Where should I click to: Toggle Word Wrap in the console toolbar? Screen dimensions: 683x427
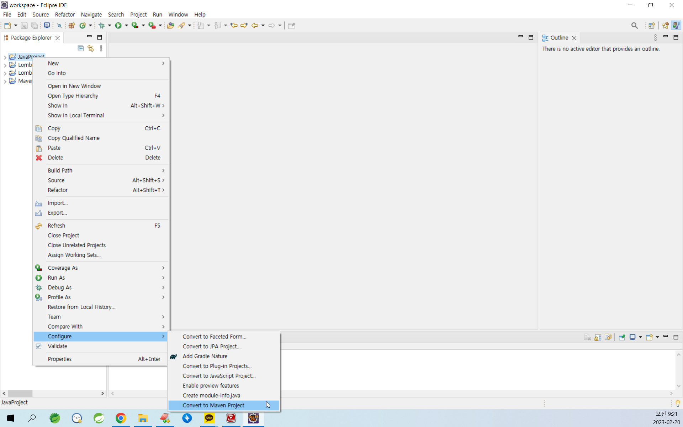coord(608,337)
